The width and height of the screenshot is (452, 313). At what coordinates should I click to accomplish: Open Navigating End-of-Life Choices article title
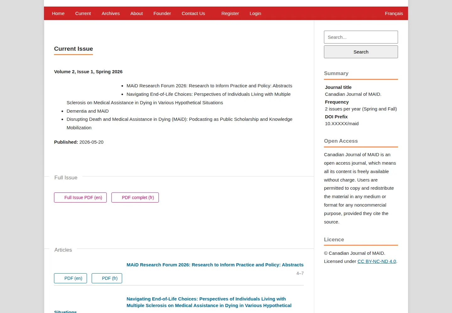(x=209, y=302)
